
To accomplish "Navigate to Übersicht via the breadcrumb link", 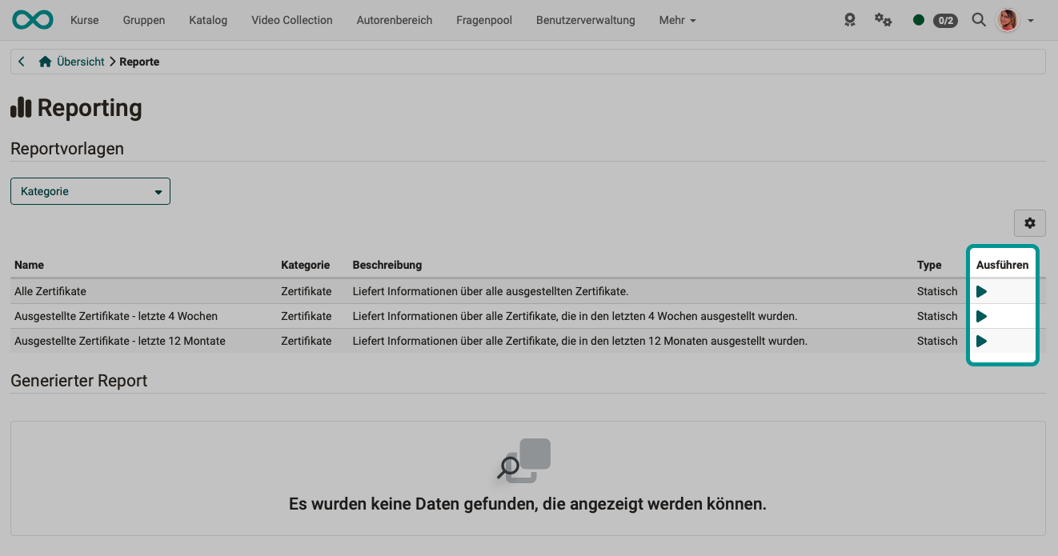I will 82,61.
